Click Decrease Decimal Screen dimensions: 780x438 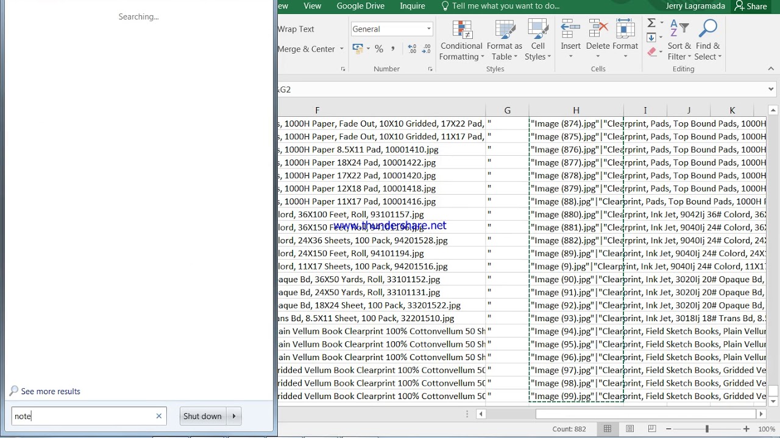[427, 49]
